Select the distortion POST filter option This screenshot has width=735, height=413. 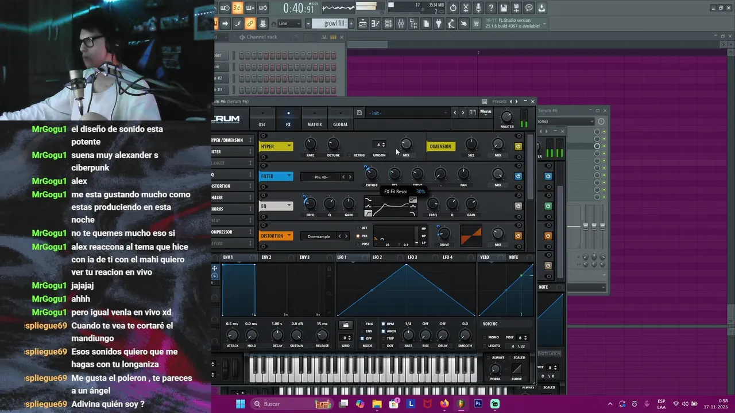tap(358, 244)
